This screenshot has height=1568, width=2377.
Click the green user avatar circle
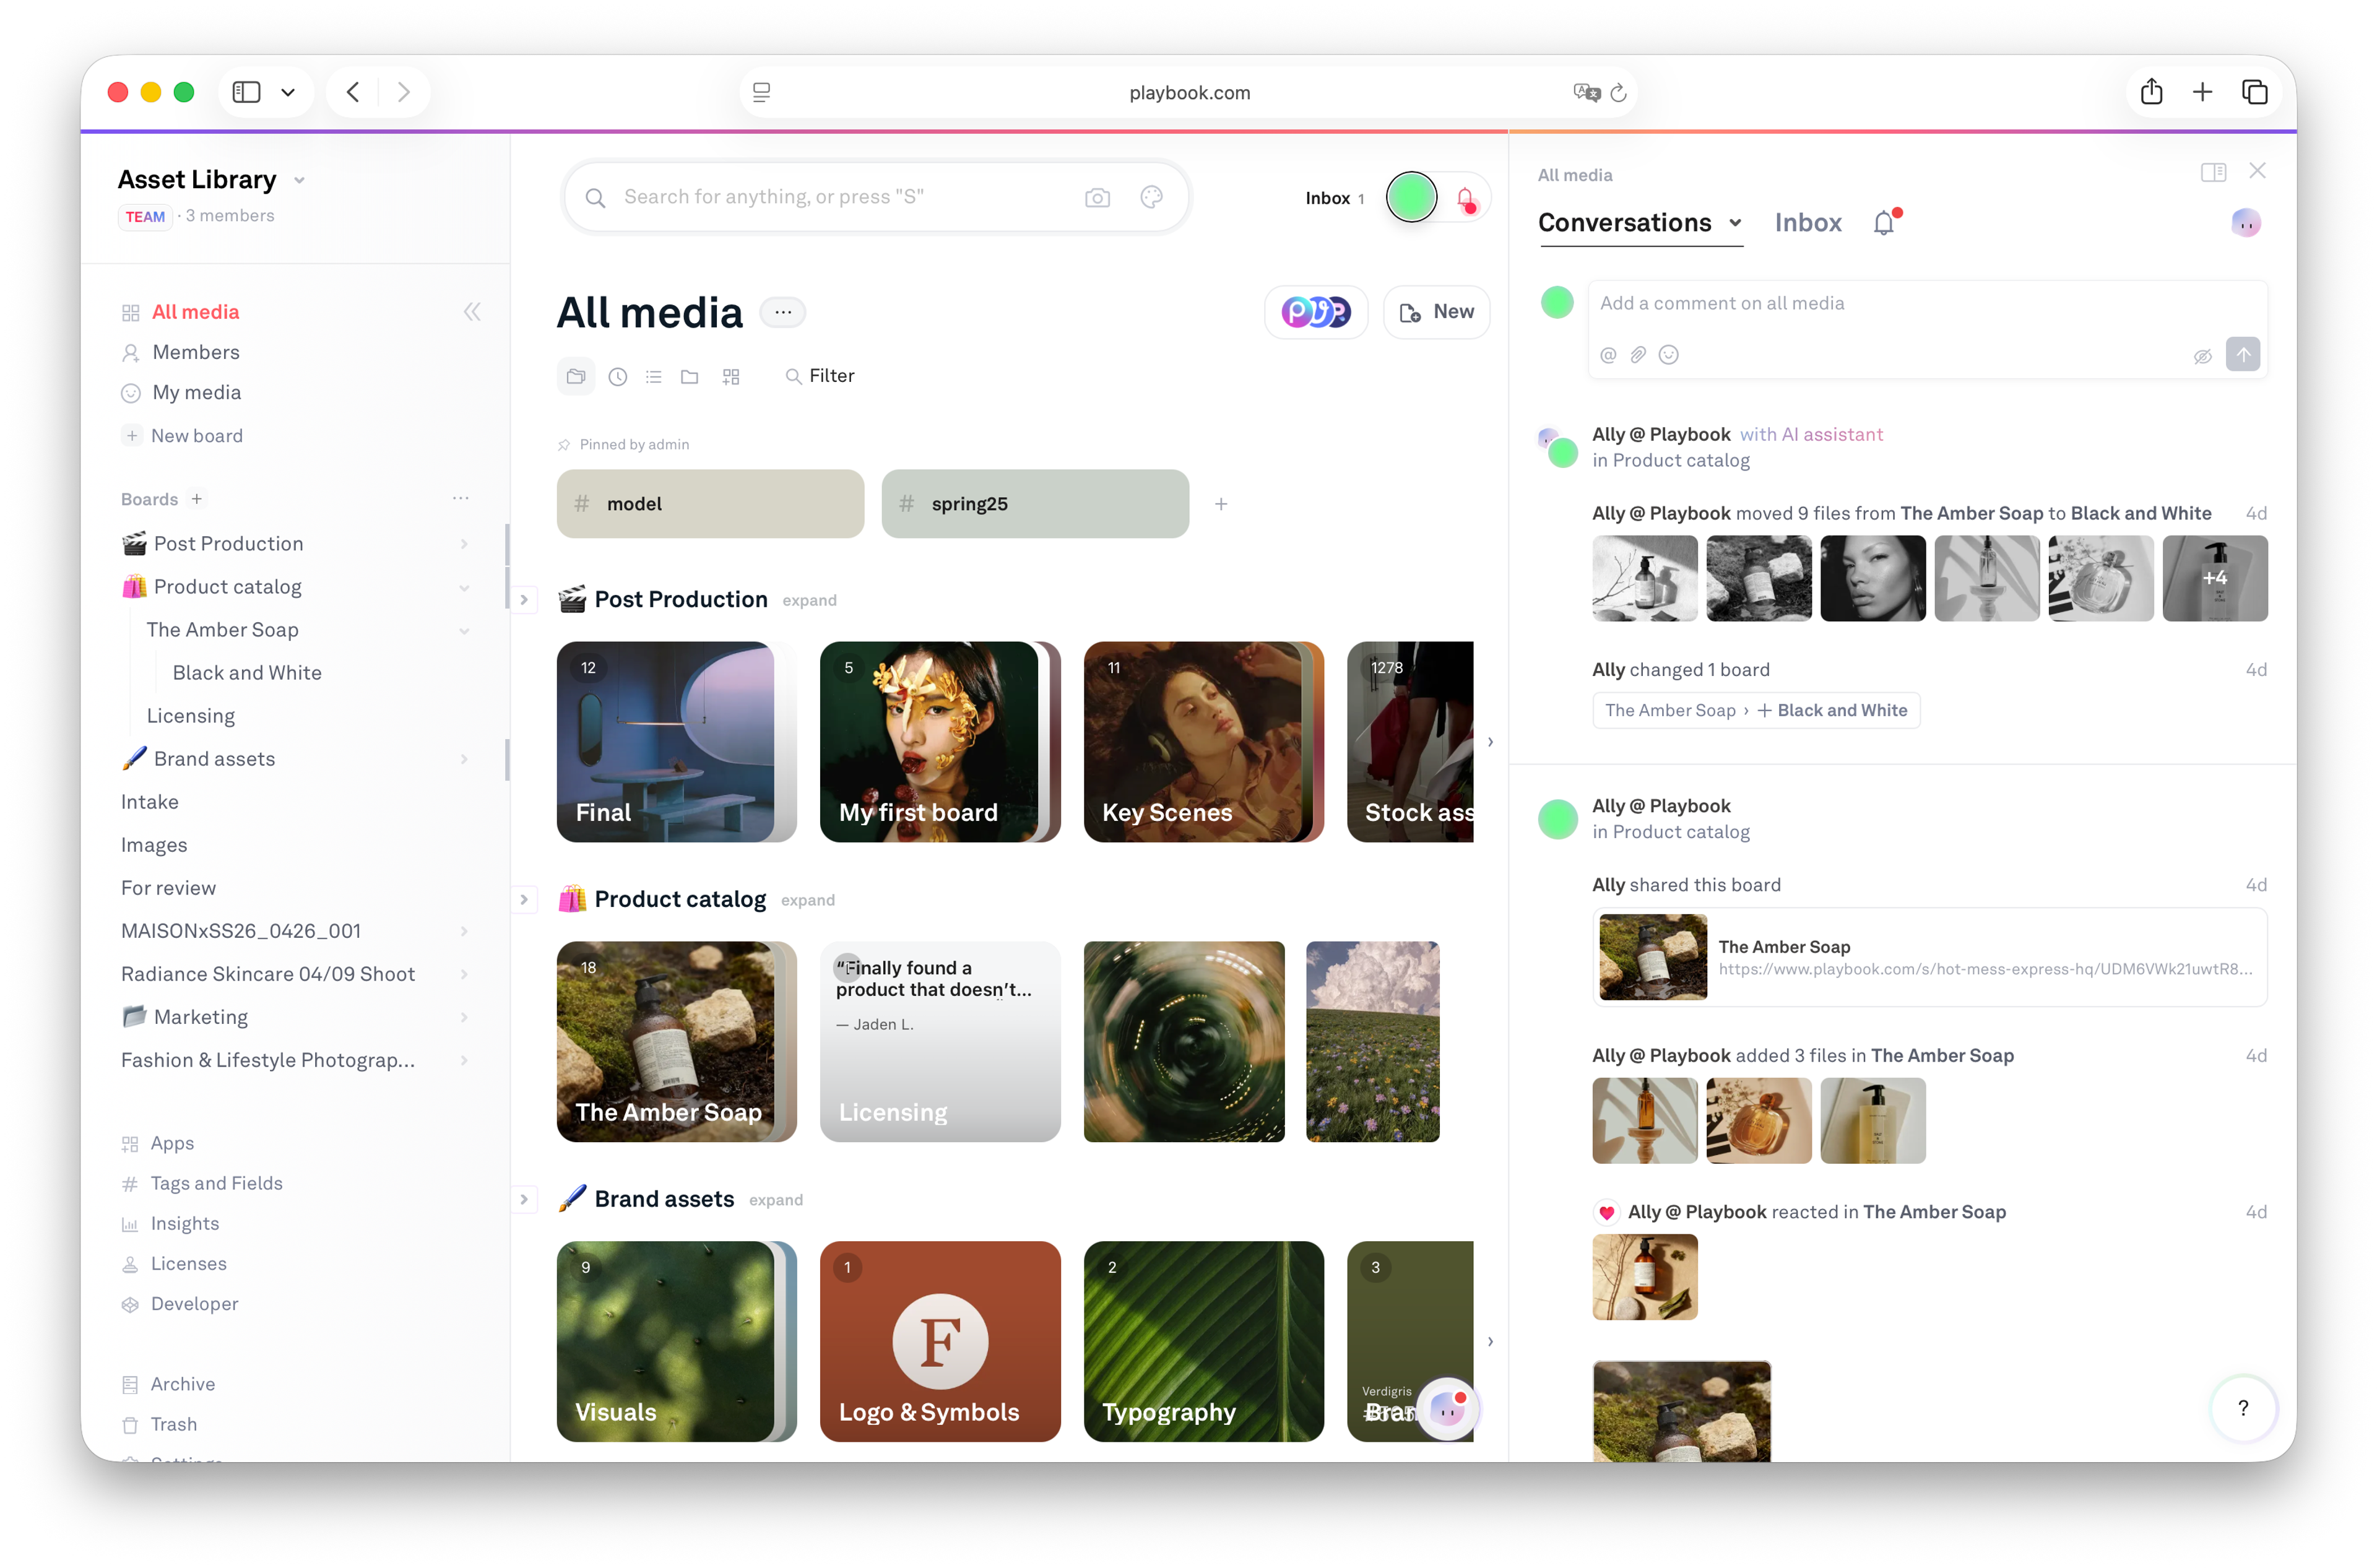click(x=1411, y=197)
